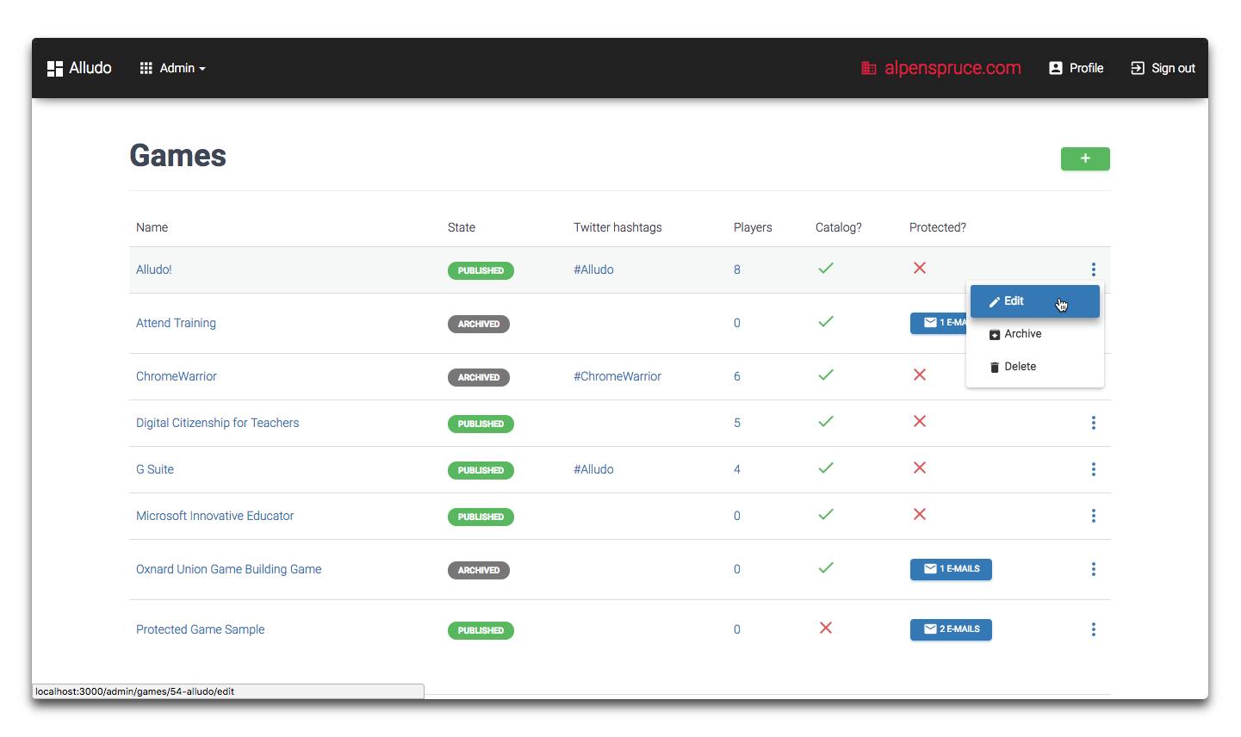The width and height of the screenshot is (1241, 737).
Task: Open the Alludo! game link
Action: point(154,269)
